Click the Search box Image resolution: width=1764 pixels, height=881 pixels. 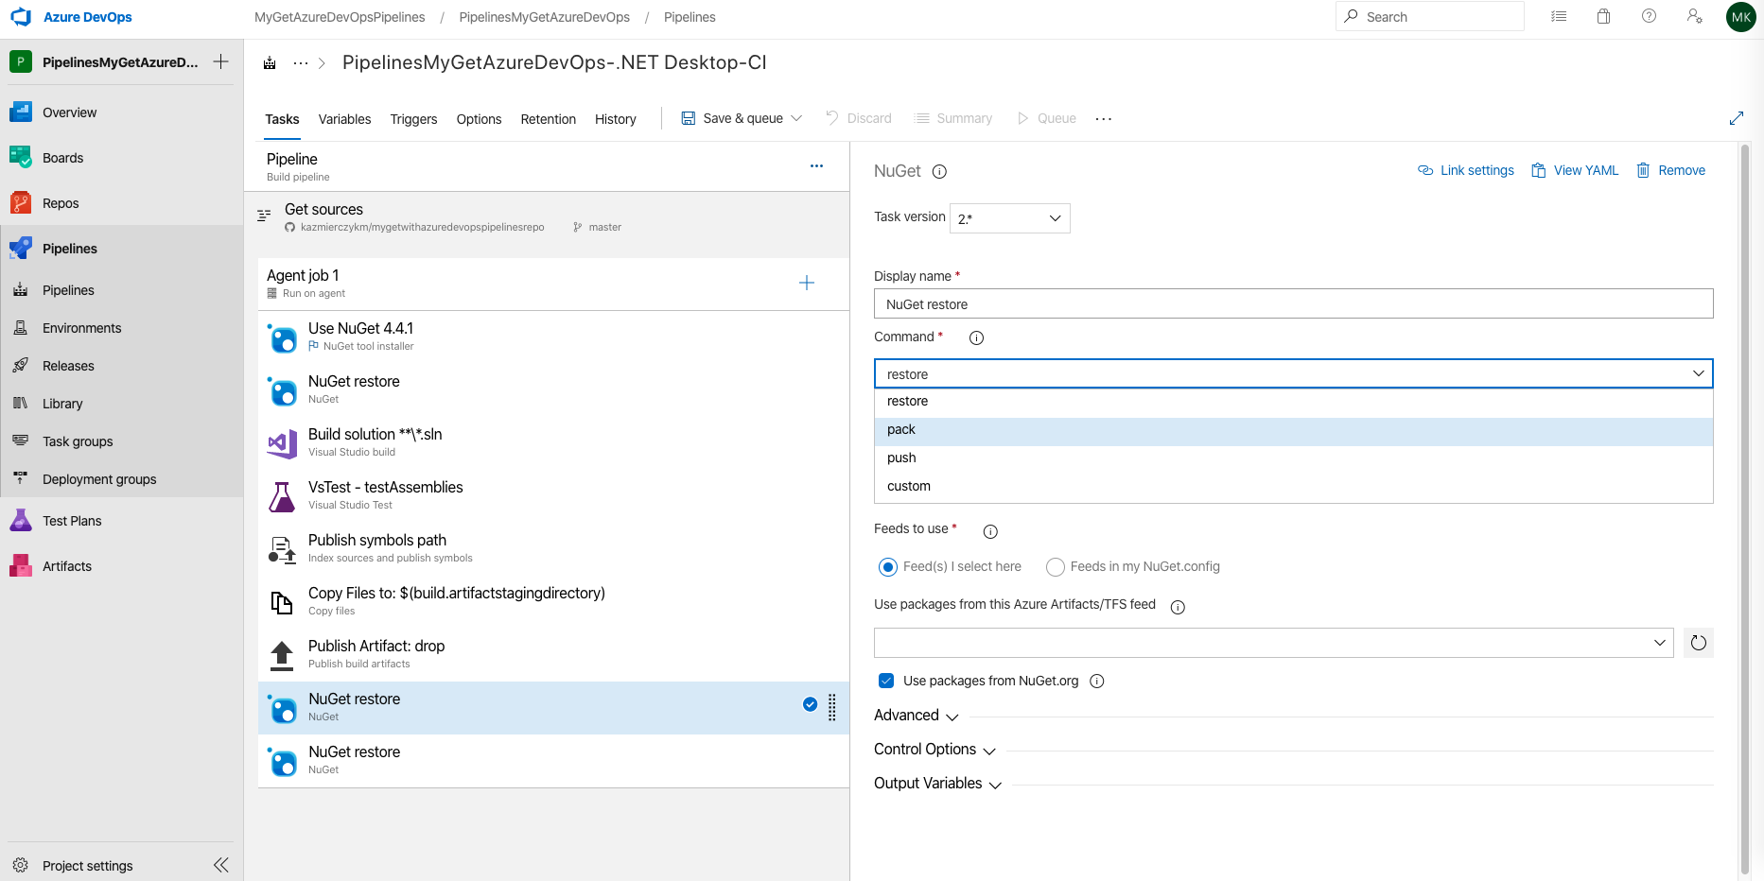point(1430,16)
